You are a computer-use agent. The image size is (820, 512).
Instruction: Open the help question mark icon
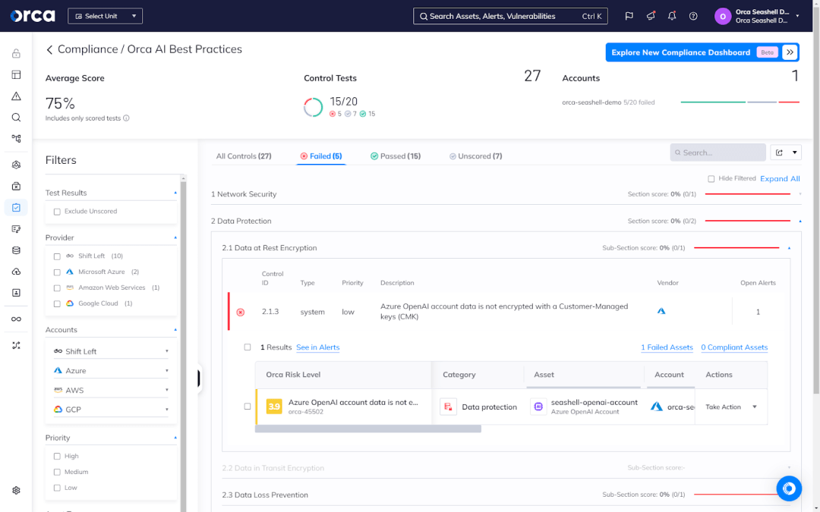(693, 16)
